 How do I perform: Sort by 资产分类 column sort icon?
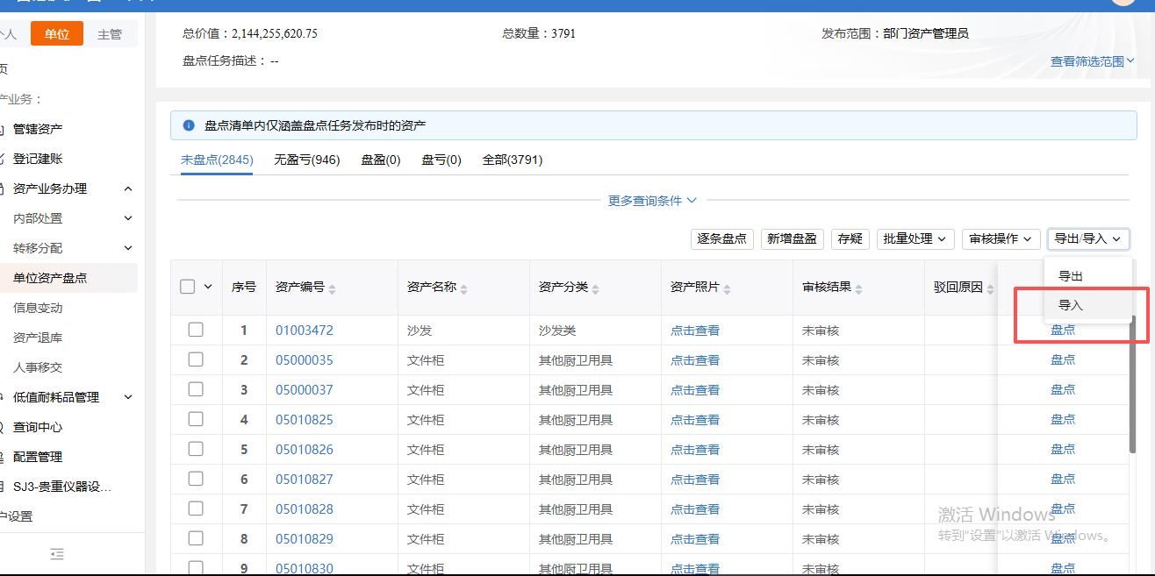pyautogui.click(x=596, y=288)
